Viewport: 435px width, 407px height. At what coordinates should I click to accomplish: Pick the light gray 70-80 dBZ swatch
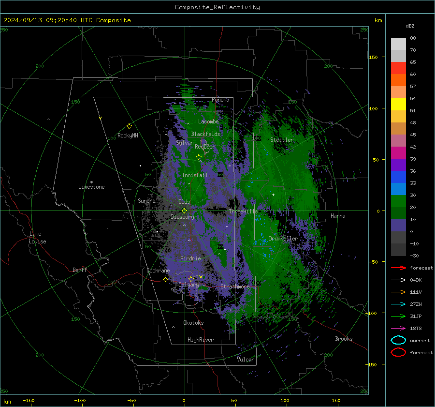click(x=398, y=44)
